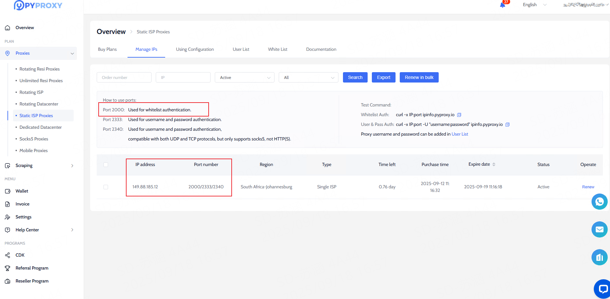Toggle the select-all checkbox in table header

point(106,165)
